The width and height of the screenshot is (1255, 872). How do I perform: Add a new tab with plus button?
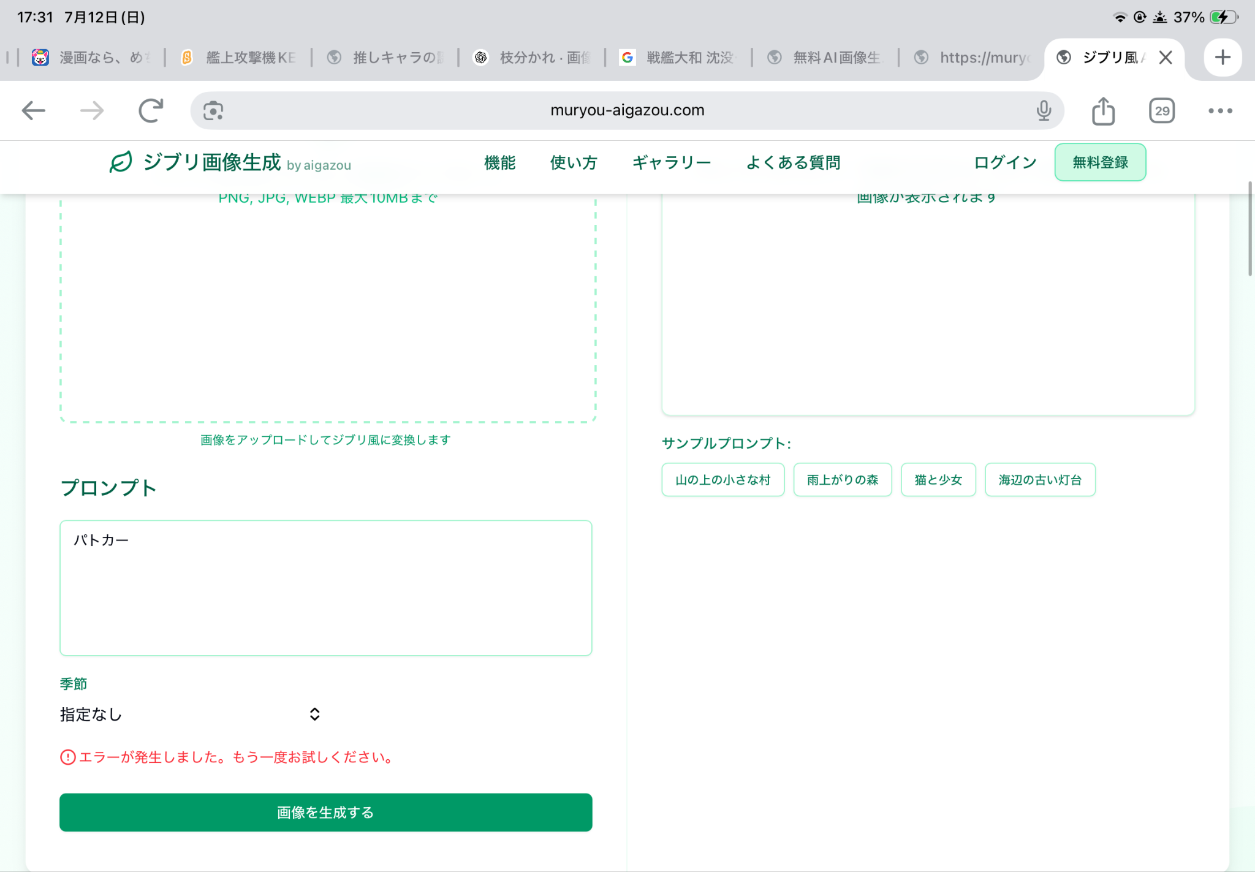[1223, 58]
